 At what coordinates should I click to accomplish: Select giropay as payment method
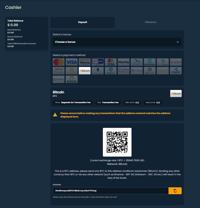(x=98, y=62)
